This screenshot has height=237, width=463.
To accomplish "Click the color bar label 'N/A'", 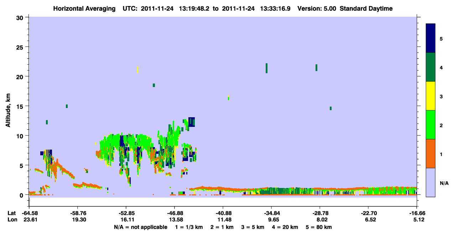I will point(444,183).
